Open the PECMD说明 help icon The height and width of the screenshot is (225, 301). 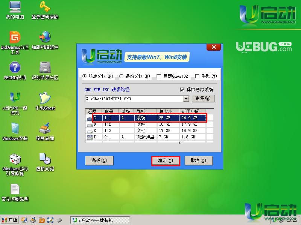click(x=15, y=70)
